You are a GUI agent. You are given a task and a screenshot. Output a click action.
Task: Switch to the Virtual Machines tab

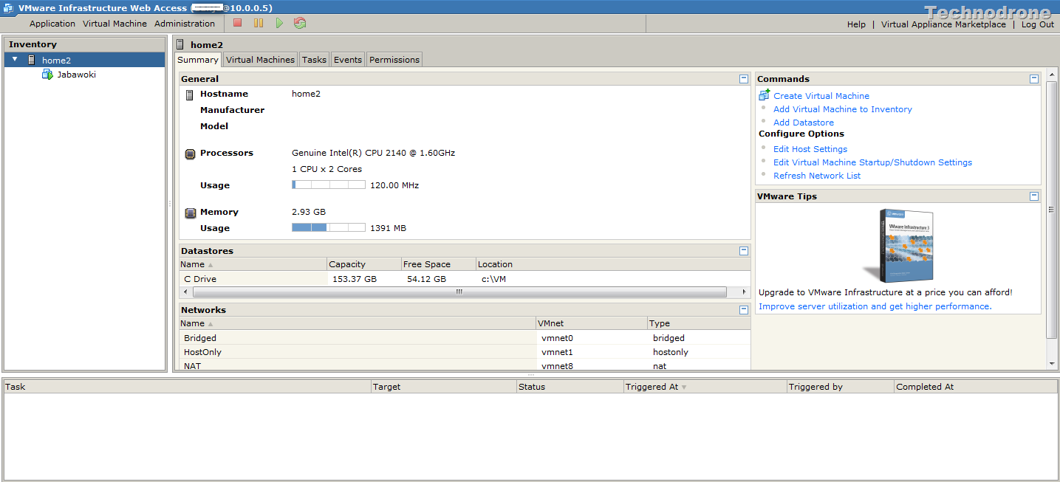(260, 60)
